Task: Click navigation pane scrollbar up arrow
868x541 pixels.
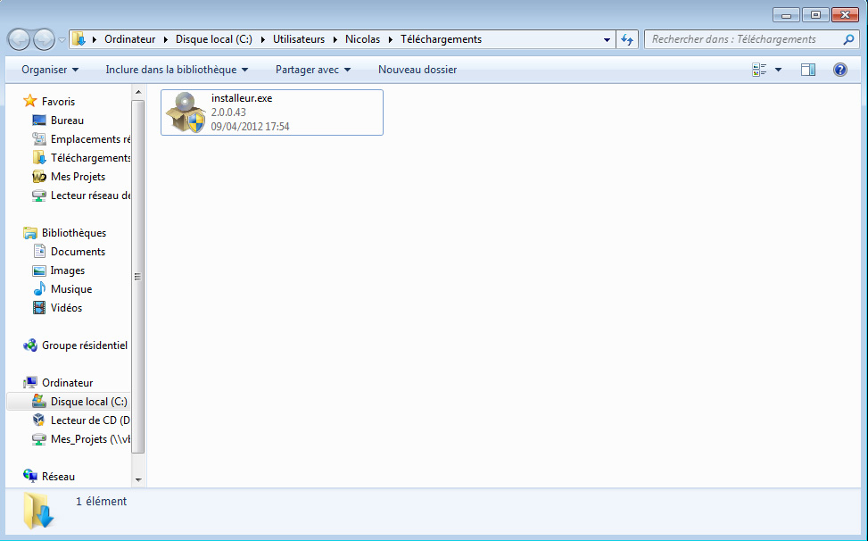Action: click(138, 92)
